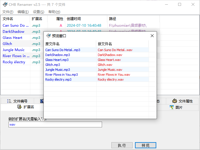Click the F:\zhuomian\音频素材\ path cell

pyautogui.click(x=128, y=25)
